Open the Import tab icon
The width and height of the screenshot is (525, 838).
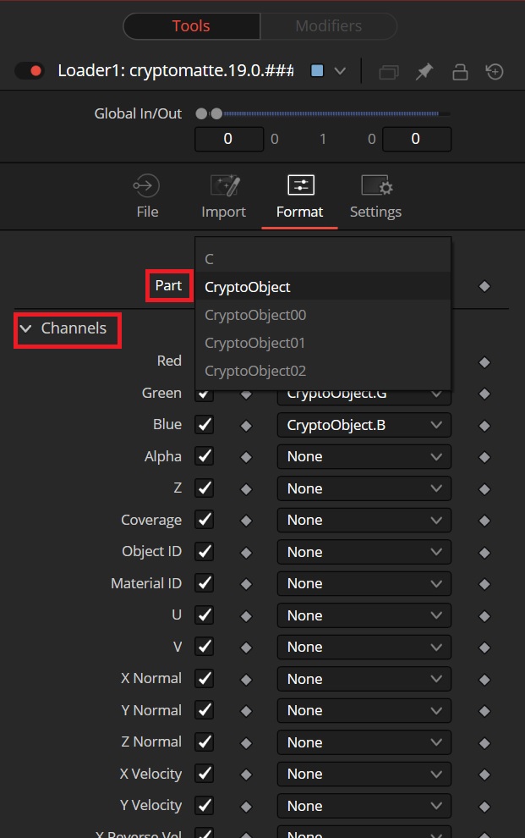[x=224, y=186]
